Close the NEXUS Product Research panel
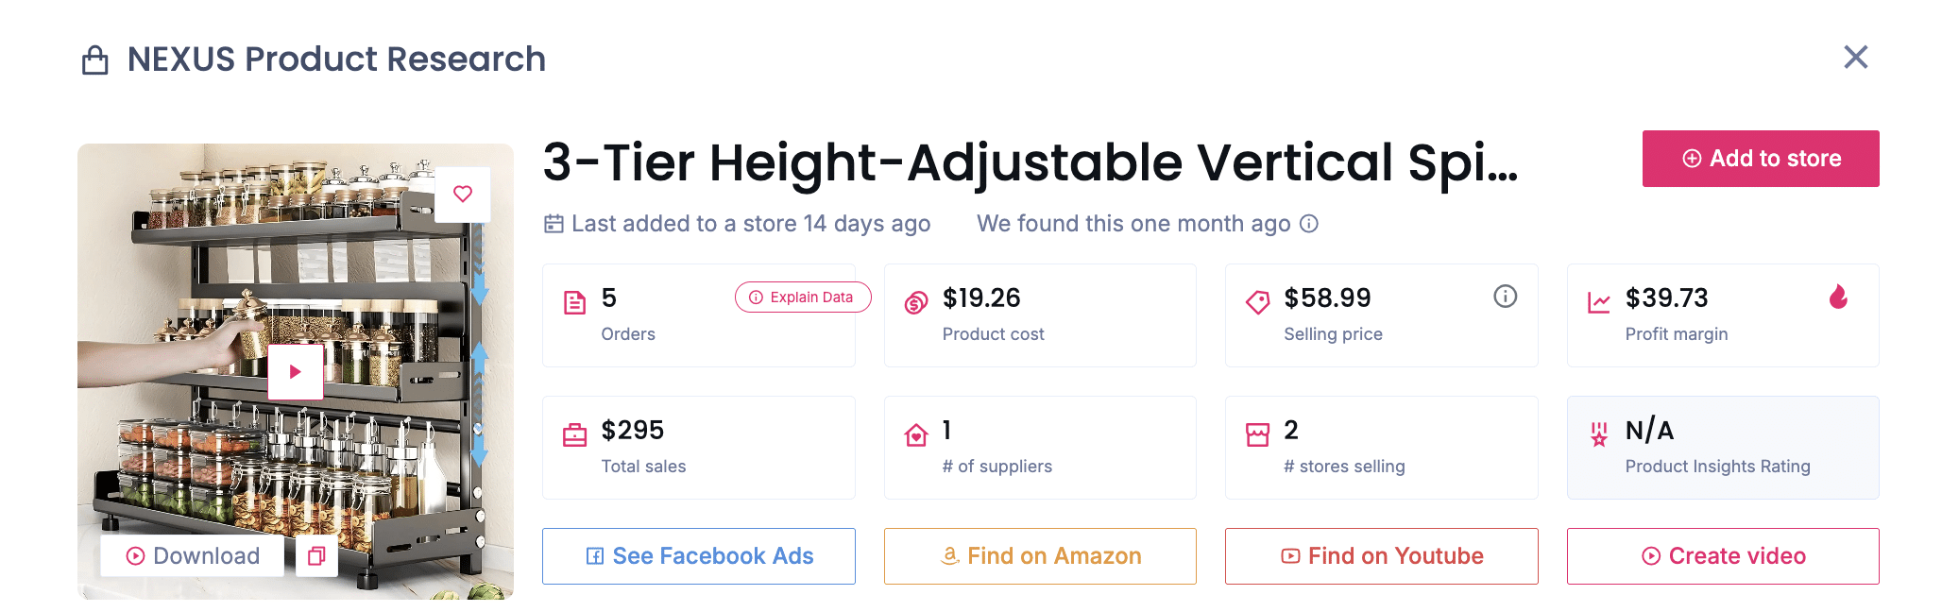 [x=1856, y=58]
